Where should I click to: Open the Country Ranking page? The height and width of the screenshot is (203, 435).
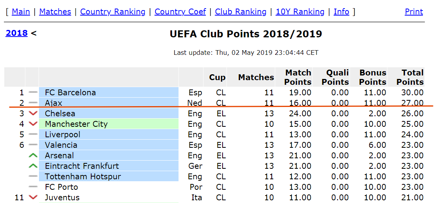click(113, 12)
